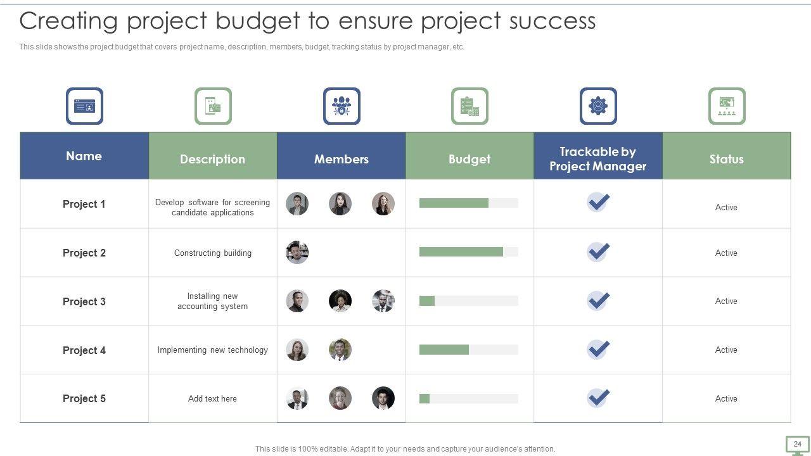Select the Budget column header
The image size is (811, 456).
[x=469, y=159]
